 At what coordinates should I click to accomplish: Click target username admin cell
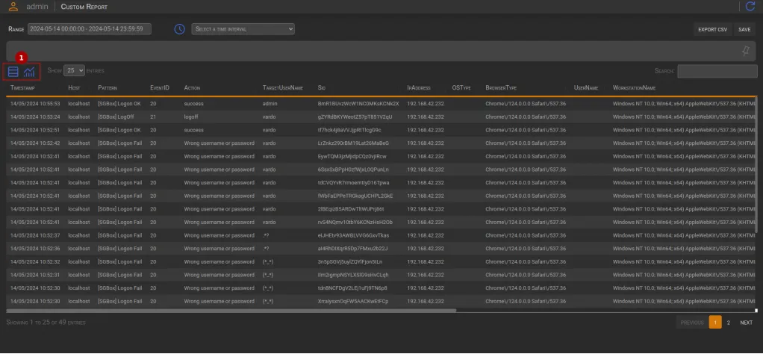tap(270, 104)
